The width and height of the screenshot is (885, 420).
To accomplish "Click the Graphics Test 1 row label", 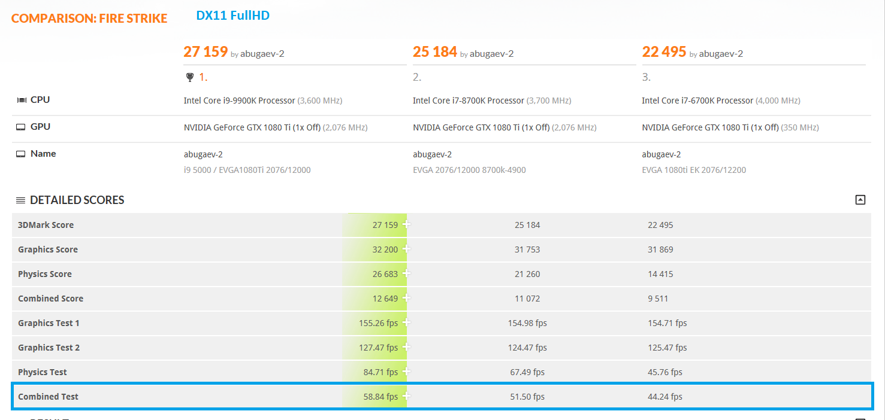I will tap(49, 323).
